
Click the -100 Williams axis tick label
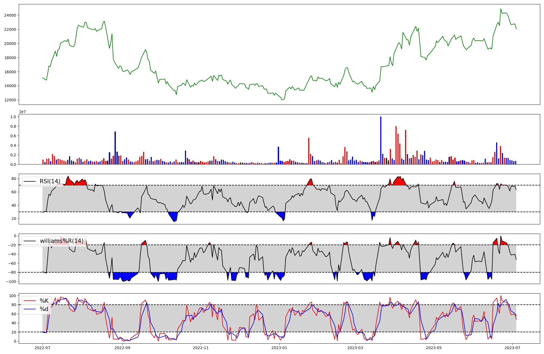(11, 282)
